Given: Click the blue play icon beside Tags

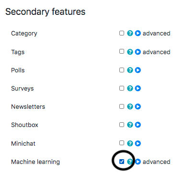Looking at the screenshot, I should click(x=138, y=52).
